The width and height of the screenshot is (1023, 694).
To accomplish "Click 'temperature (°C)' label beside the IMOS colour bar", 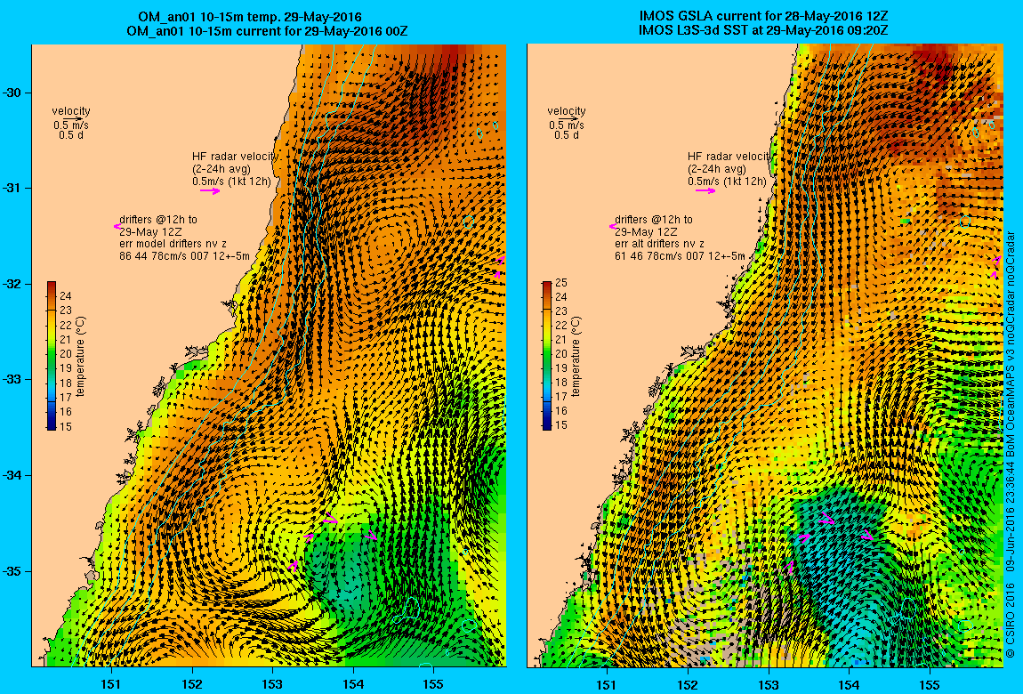I will click(x=576, y=356).
